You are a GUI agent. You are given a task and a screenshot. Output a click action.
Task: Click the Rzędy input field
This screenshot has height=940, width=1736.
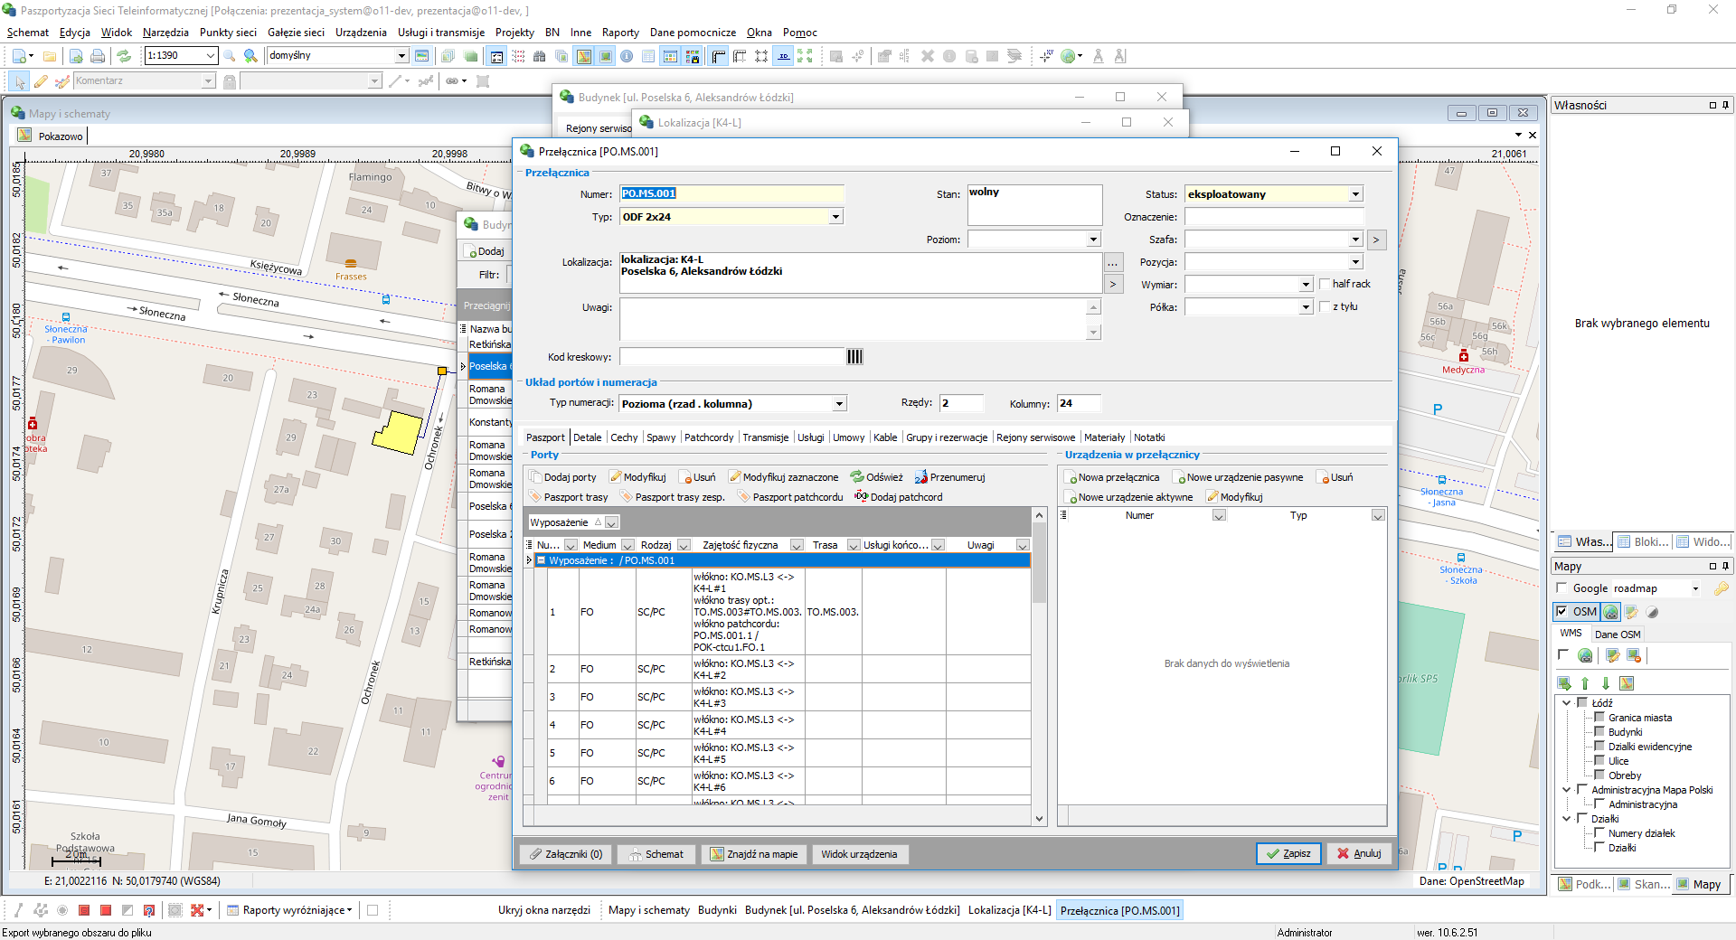pos(961,404)
